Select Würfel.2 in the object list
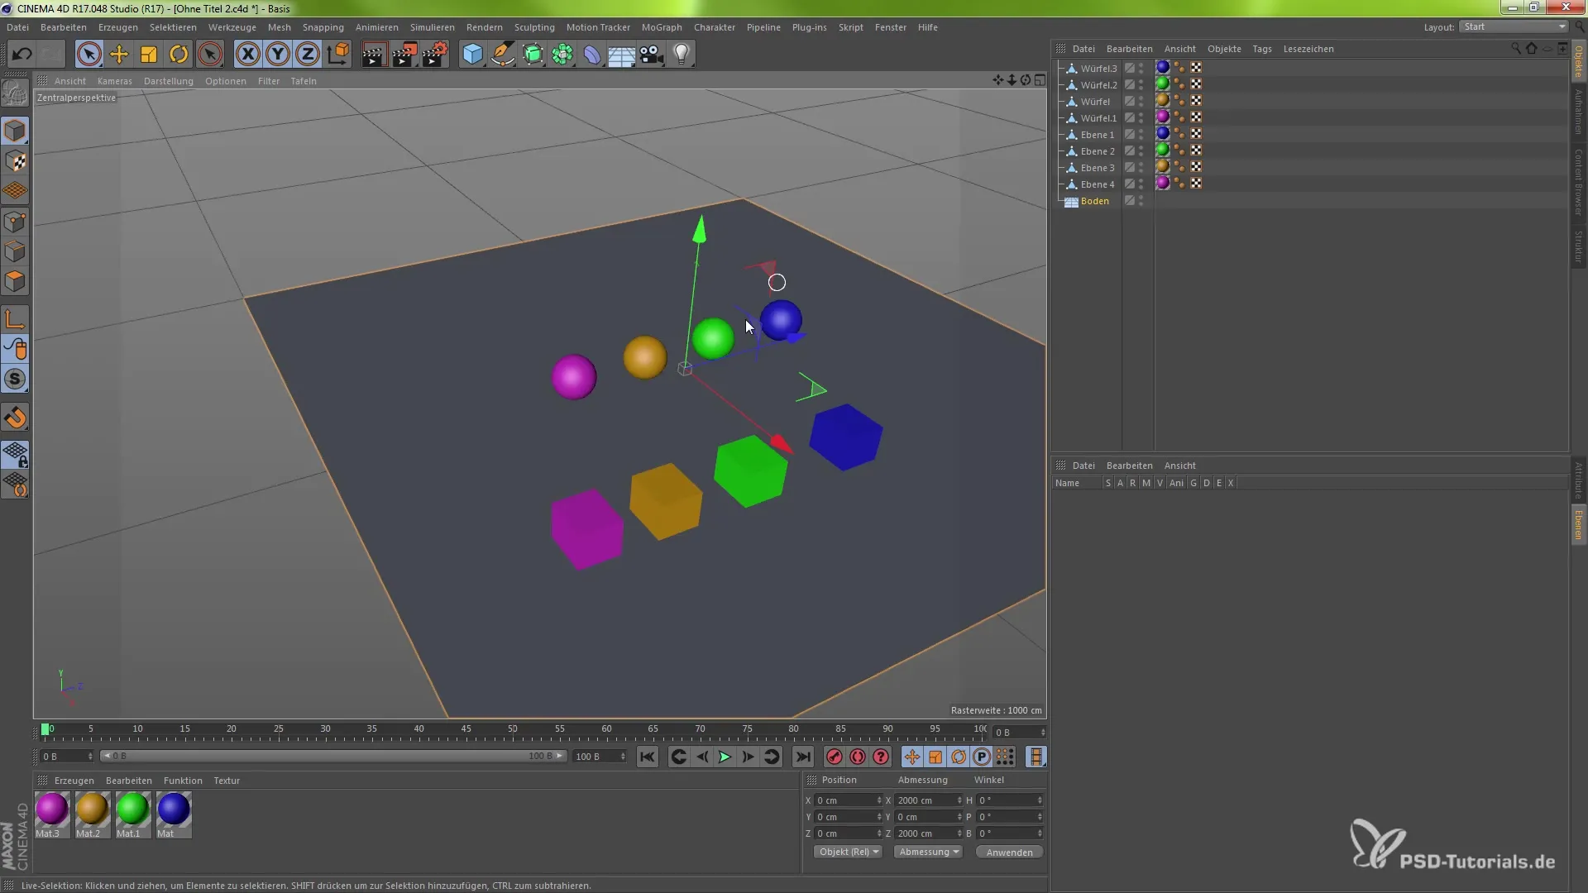 [x=1098, y=85]
